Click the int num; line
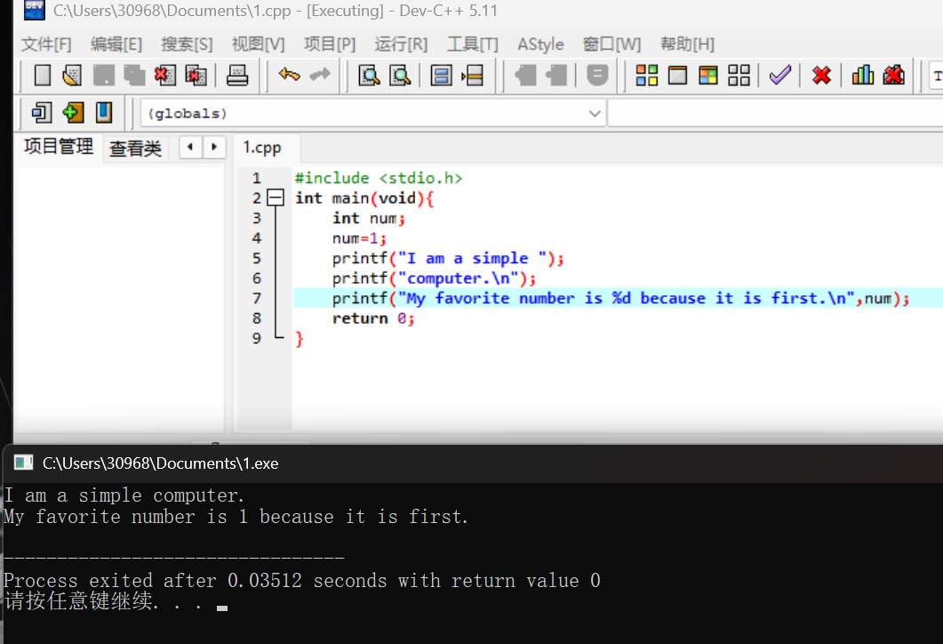This screenshot has height=644, width=943. pyautogui.click(x=369, y=219)
